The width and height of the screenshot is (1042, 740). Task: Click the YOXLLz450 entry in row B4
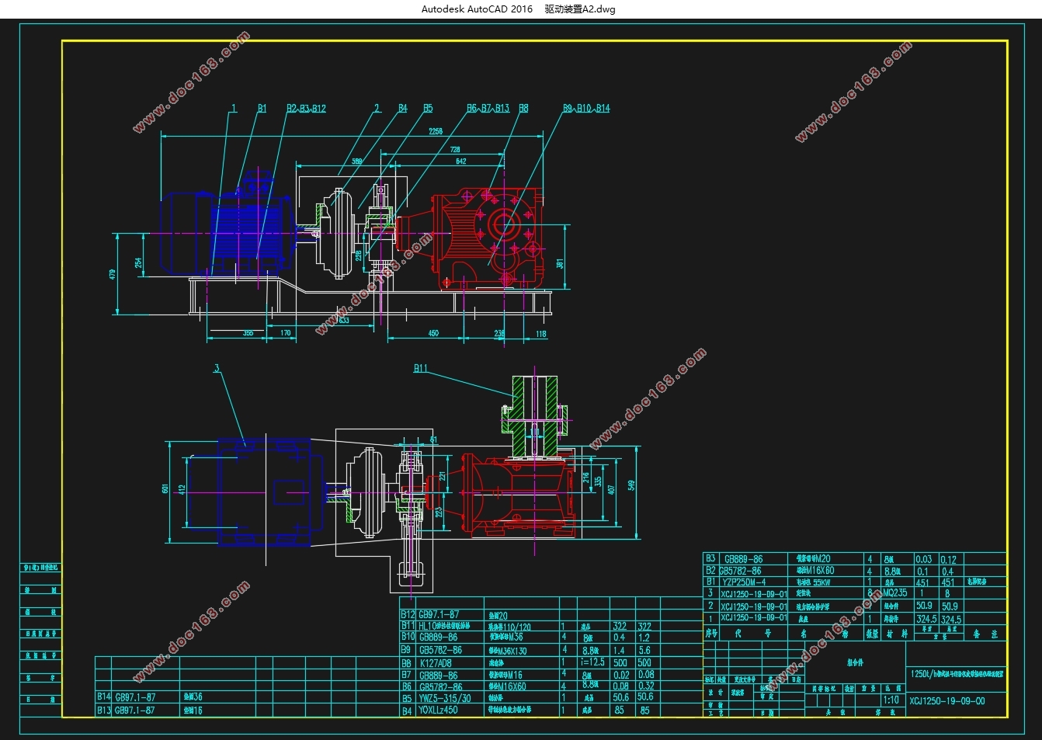[x=438, y=710]
